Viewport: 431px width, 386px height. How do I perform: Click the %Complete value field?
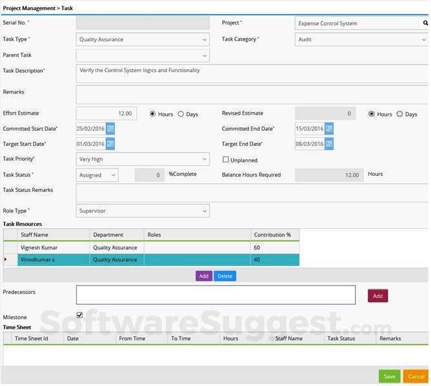[x=150, y=175]
